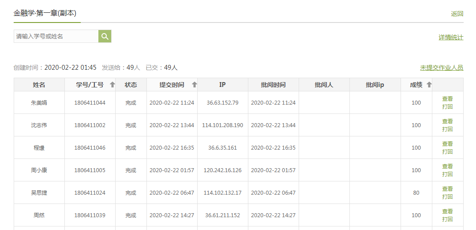Viewport: 476px width, 230px height.
Task: Sort by 成绩 arrow icon
Action: coord(429,85)
